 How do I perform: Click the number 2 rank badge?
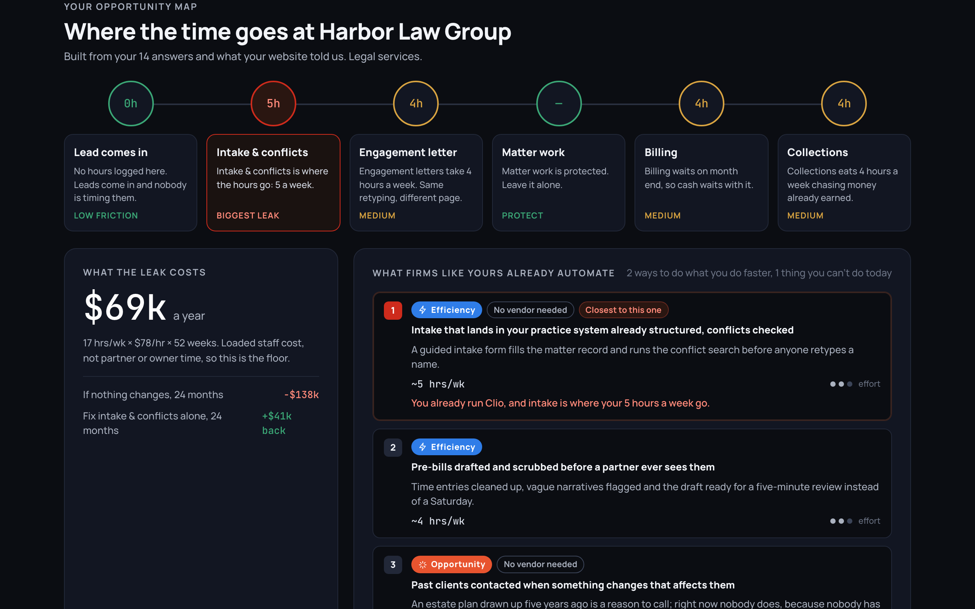pos(393,447)
